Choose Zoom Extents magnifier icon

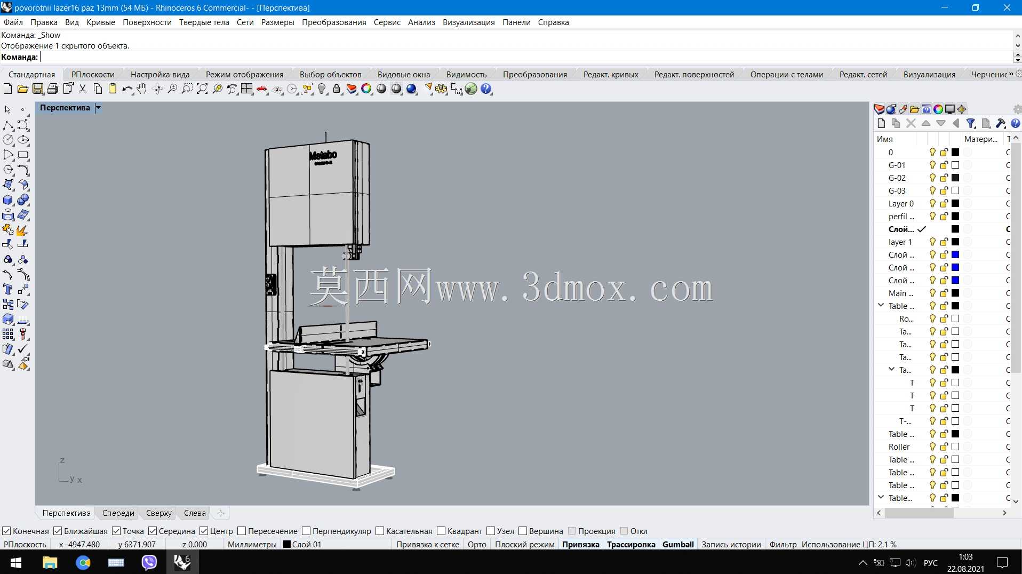click(202, 89)
